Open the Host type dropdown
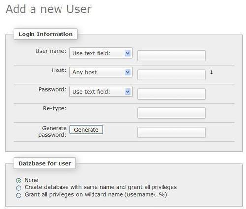The height and width of the screenshot is (209, 246). point(101,72)
